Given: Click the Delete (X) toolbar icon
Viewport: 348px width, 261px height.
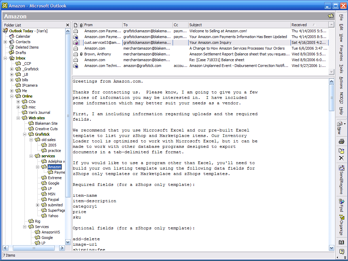Looking at the screenshot, I should [x=341, y=158].
